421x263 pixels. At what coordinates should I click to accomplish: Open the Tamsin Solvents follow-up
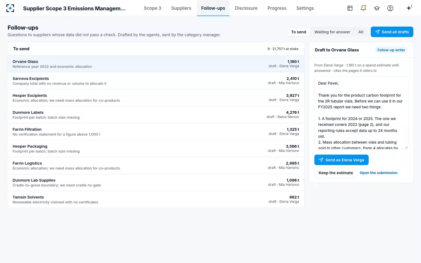tap(156, 200)
